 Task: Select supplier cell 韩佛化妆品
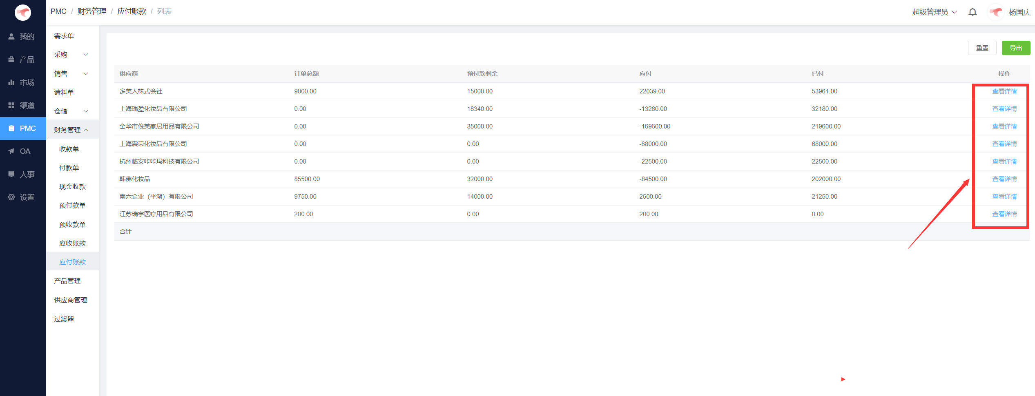[135, 179]
